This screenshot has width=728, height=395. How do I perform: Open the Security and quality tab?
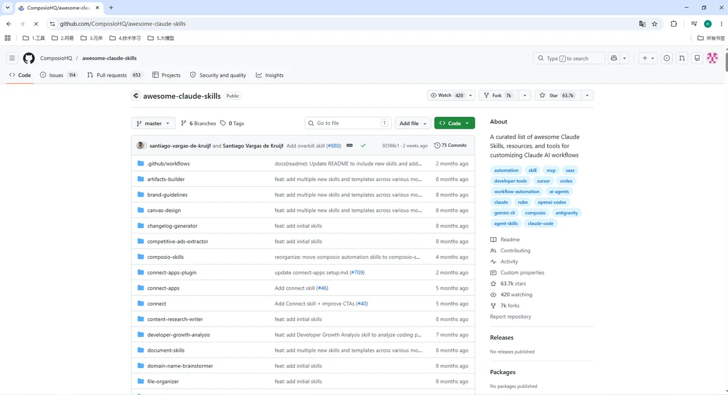pyautogui.click(x=218, y=75)
